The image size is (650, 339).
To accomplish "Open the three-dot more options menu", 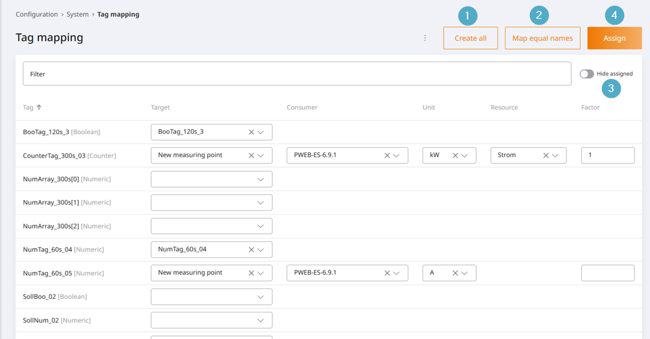I will [x=425, y=38].
